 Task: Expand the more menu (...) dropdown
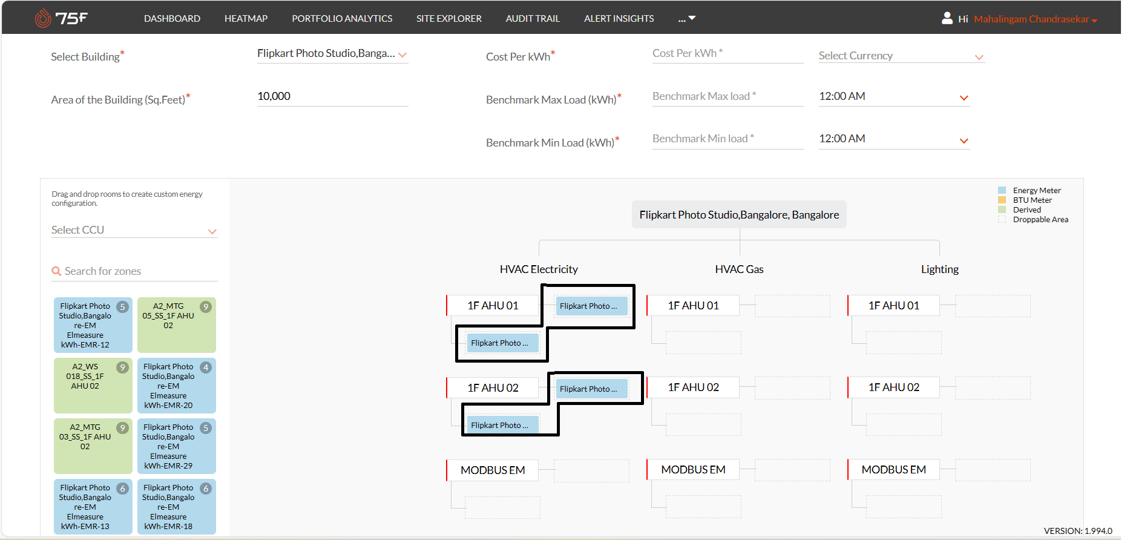coord(686,19)
